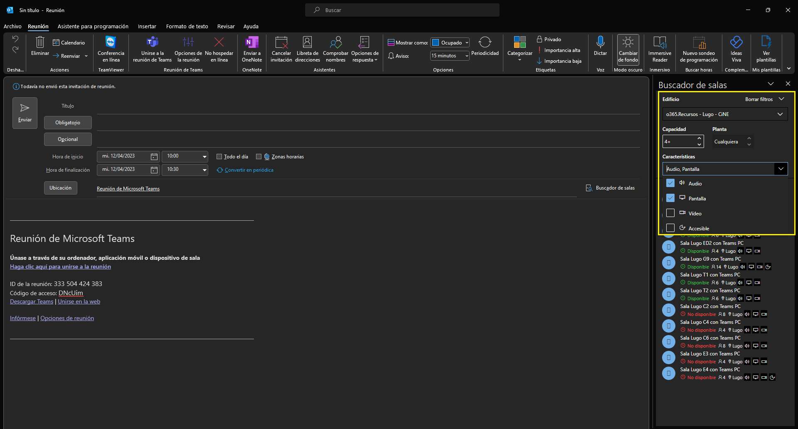Viewport: 798px width, 429px height.
Task: Click Unirse a la reunión de Teams
Action: pos(152,49)
